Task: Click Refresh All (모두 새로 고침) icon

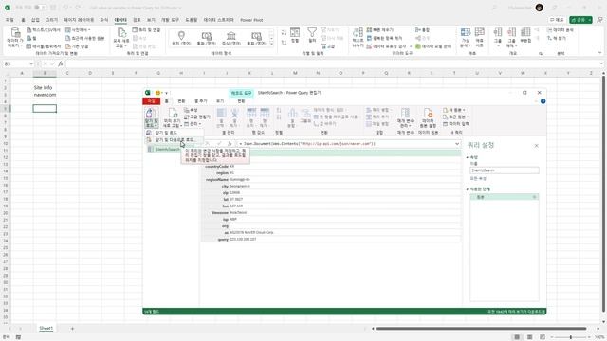Action: coord(121,33)
